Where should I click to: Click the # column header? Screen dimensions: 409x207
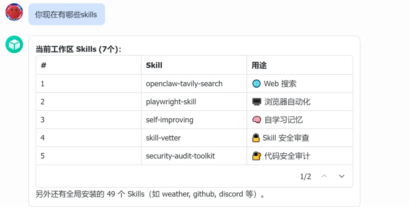point(44,65)
